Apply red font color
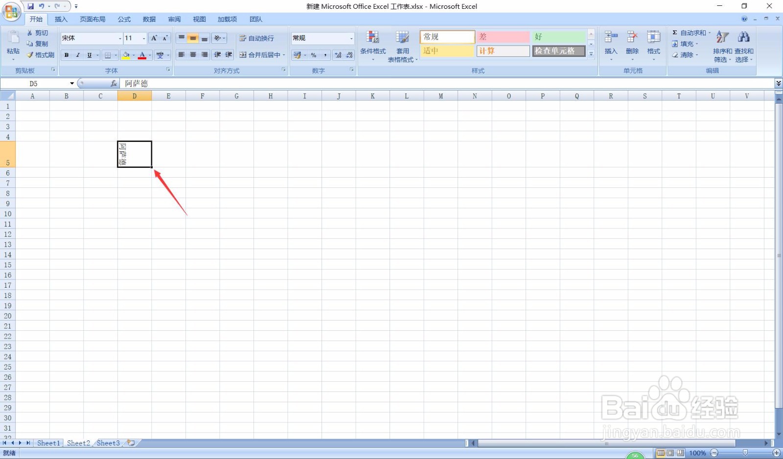This screenshot has height=459, width=783. [x=142, y=55]
